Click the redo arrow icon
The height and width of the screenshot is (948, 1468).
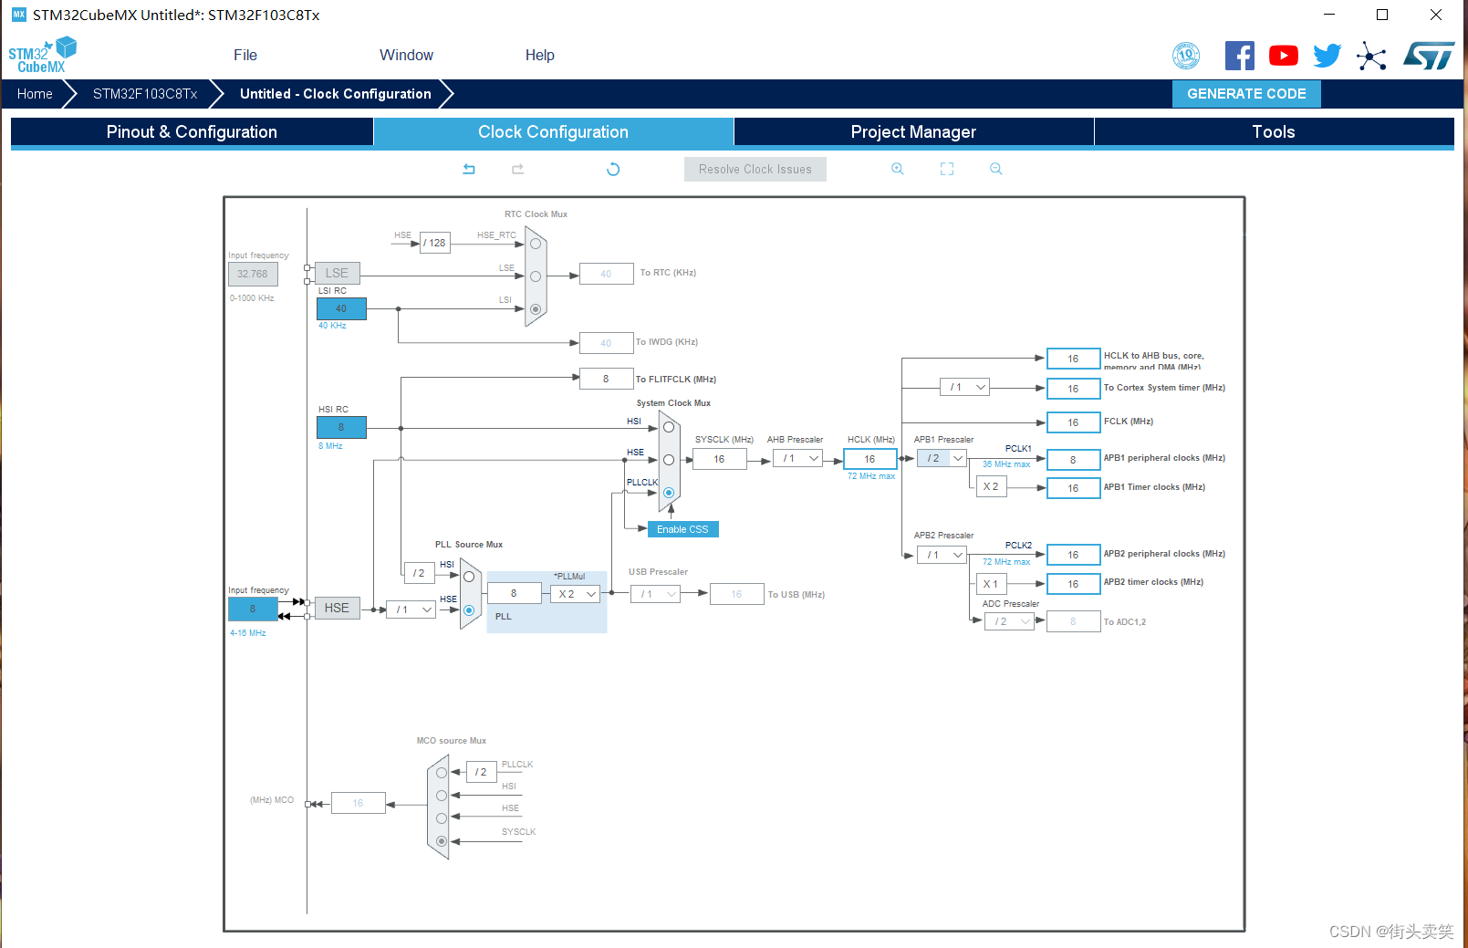(517, 169)
